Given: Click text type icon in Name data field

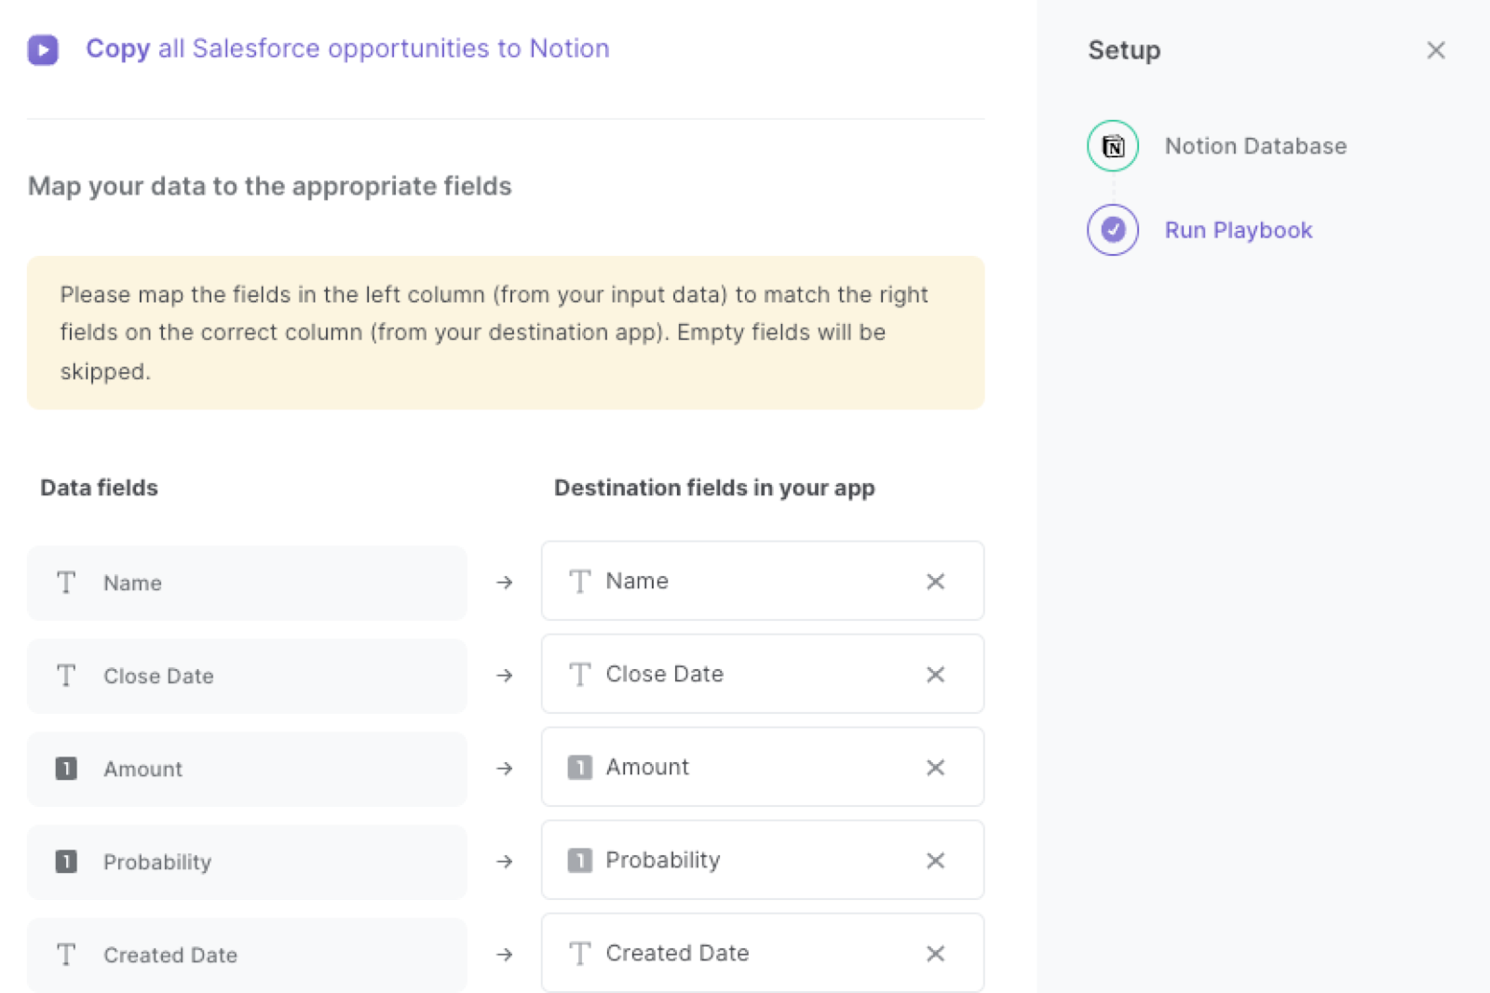Looking at the screenshot, I should tap(66, 583).
